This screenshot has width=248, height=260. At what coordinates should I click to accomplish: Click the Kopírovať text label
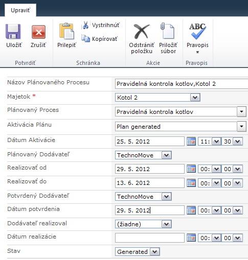[x=105, y=39]
